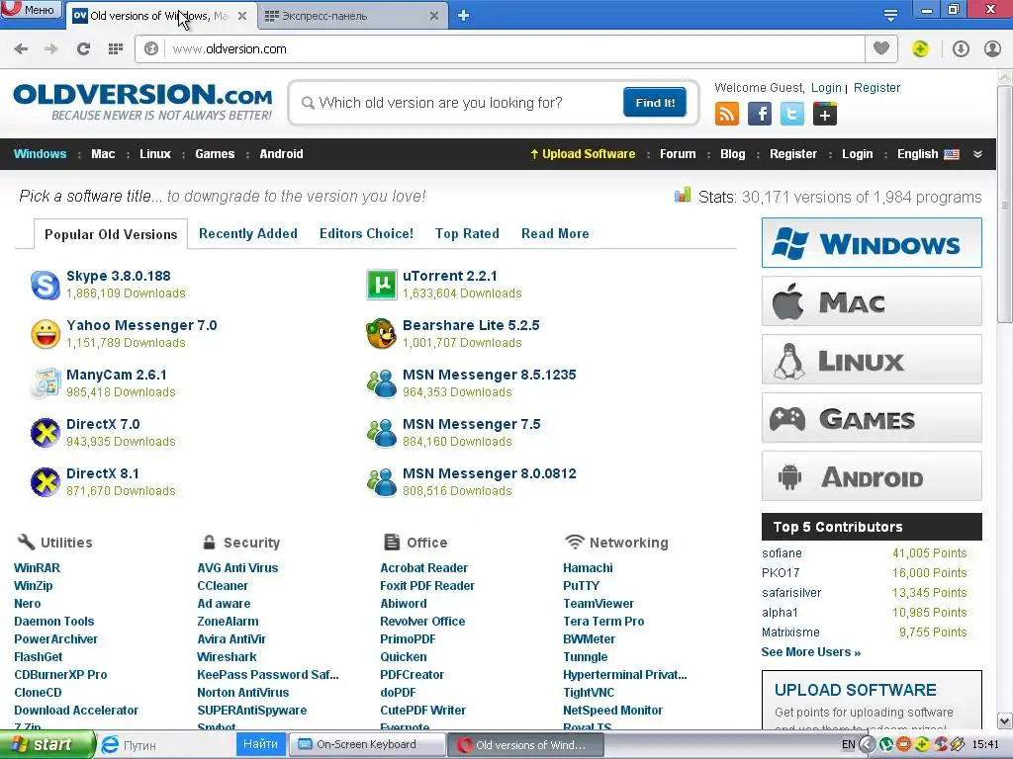Switch to On-Screen Keyboard in taskbar
The image size is (1013, 759).
click(x=366, y=745)
